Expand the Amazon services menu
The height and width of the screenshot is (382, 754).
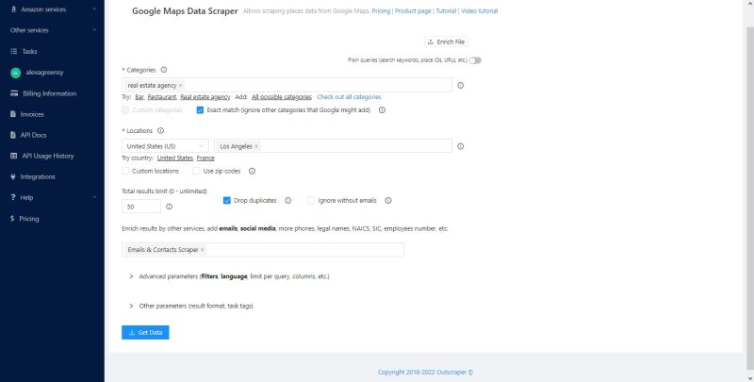(93, 9)
